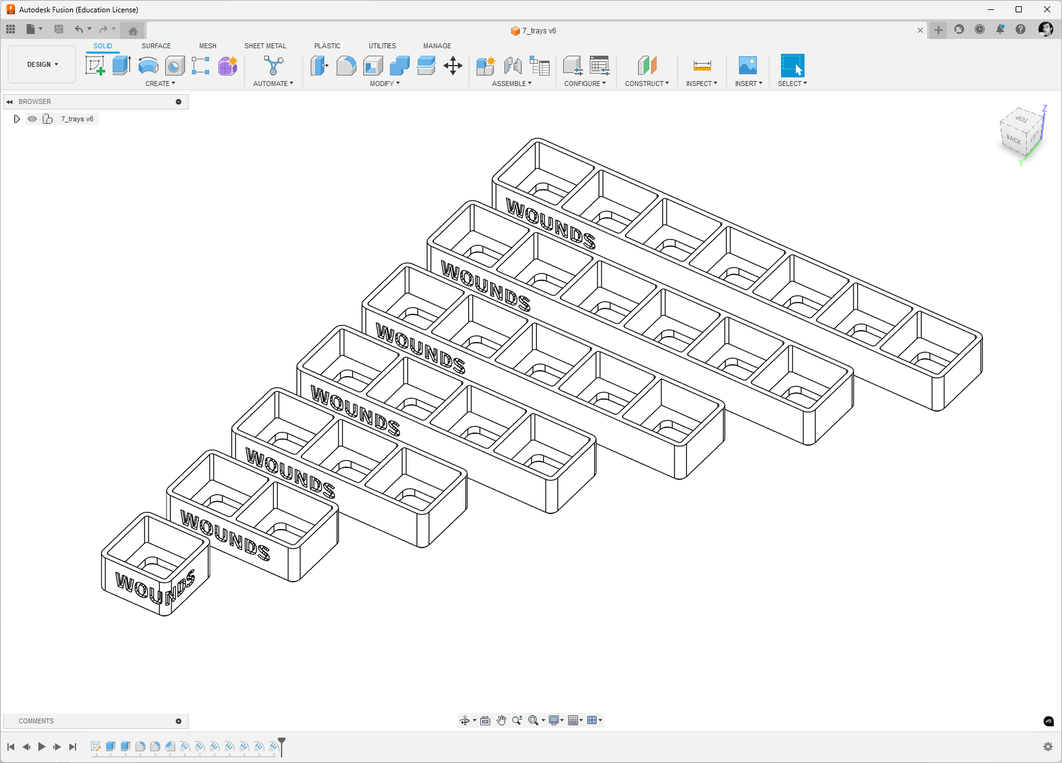Viewport: 1062px width, 763px height.
Task: Activate the Shell tool icon
Action: (x=373, y=66)
